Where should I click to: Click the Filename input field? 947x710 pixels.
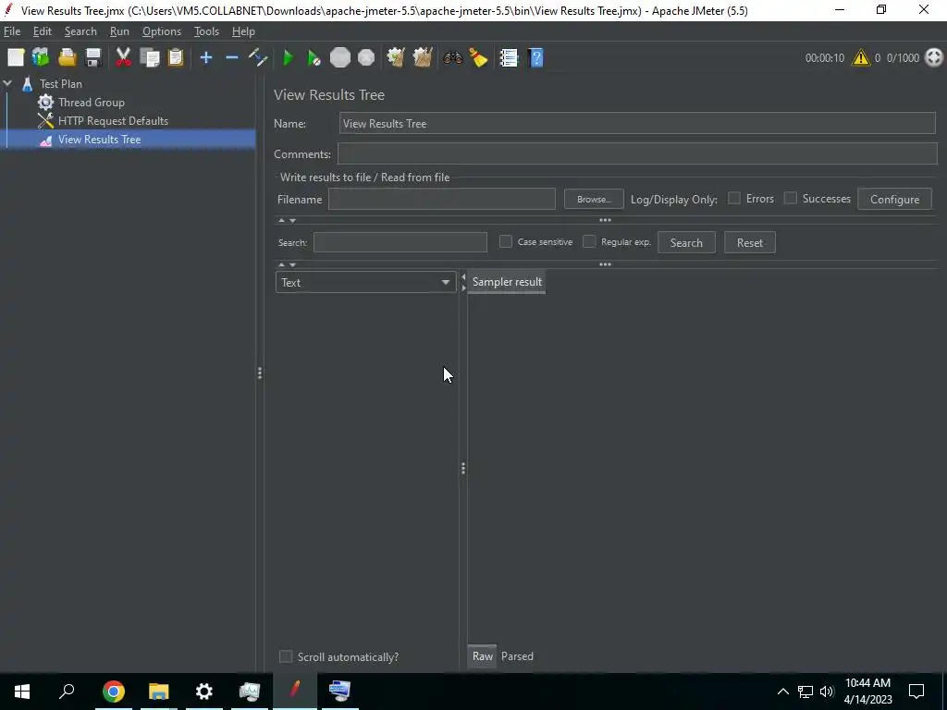[x=441, y=200]
